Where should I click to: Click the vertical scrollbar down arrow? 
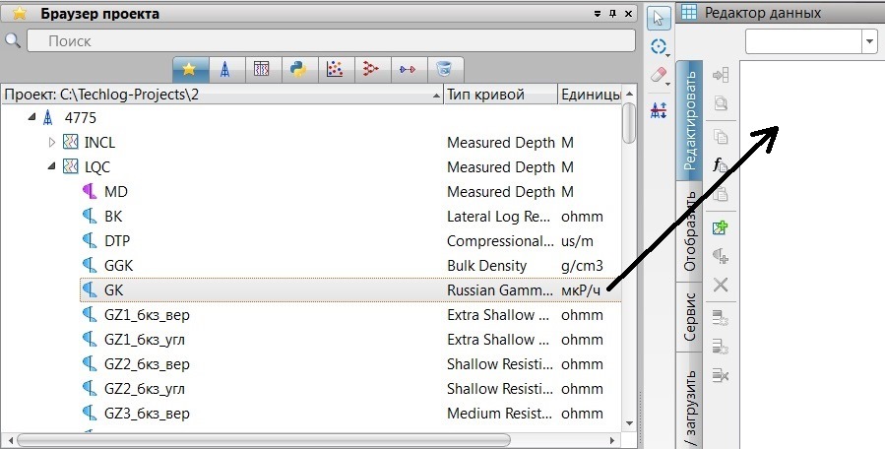tap(630, 423)
